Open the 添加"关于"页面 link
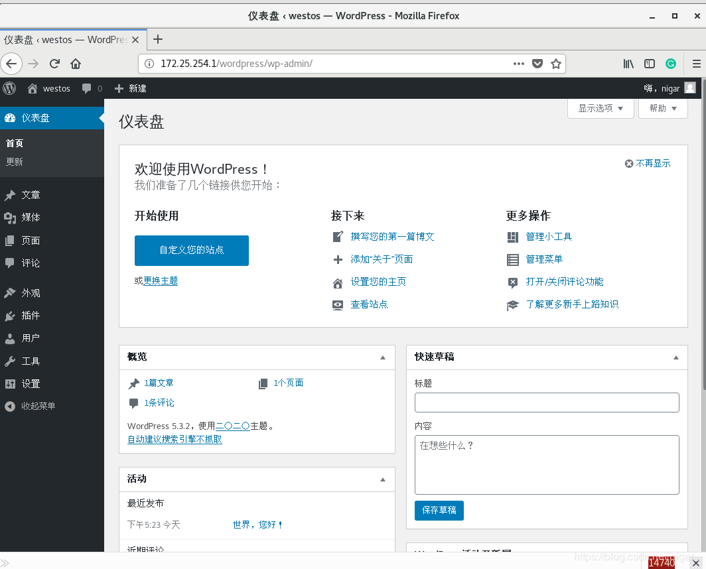This screenshot has height=569, width=706. [382, 259]
